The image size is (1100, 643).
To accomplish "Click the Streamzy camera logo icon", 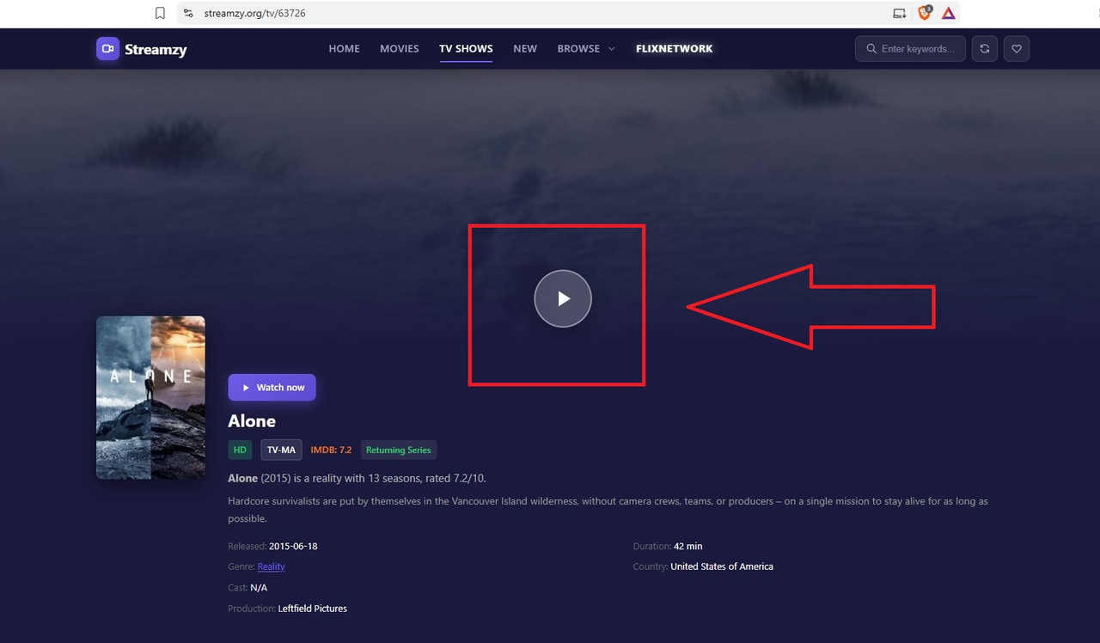I will 107,49.
